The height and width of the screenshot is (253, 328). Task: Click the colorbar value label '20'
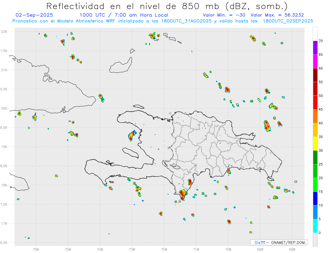321,178
